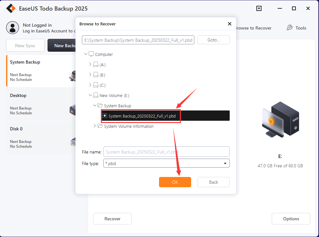The height and width of the screenshot is (237, 319).
Task: Click the drive icon next to (B:)
Action: tap(96, 75)
